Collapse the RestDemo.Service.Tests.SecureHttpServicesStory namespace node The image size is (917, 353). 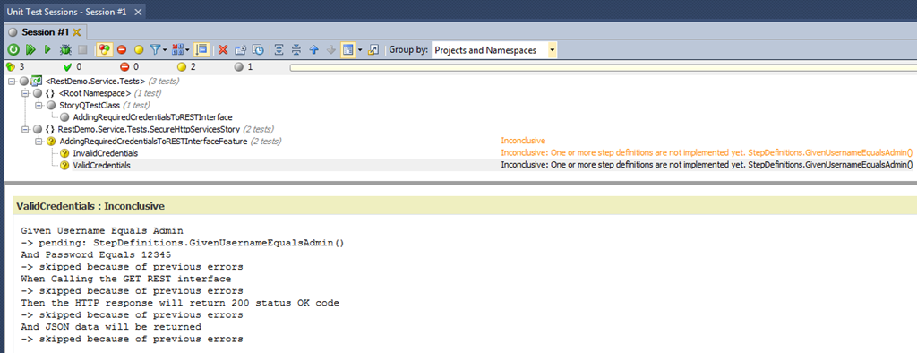(x=24, y=129)
